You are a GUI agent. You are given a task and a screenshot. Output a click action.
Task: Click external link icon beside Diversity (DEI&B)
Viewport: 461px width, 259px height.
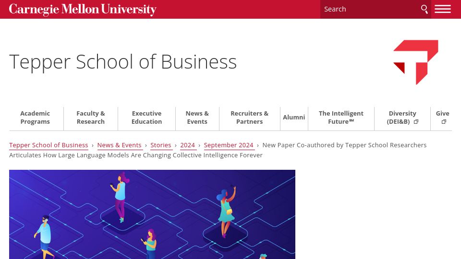coord(416,121)
